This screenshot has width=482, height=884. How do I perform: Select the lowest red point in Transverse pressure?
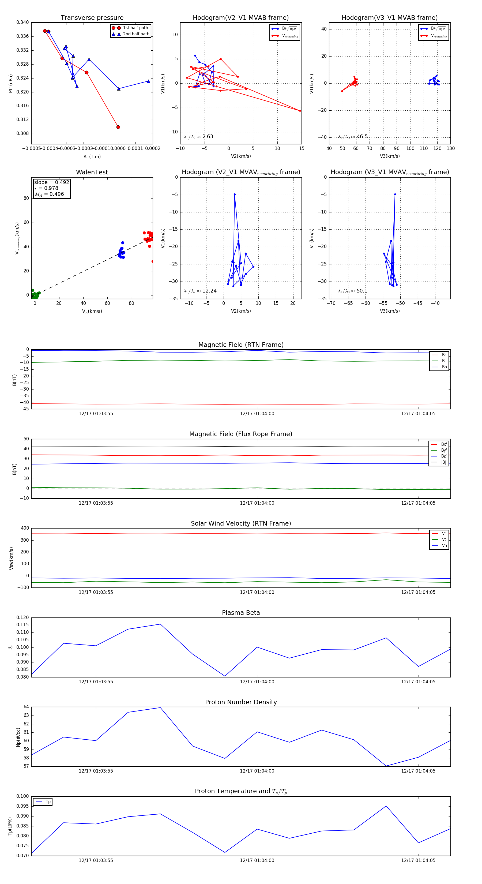[118, 127]
